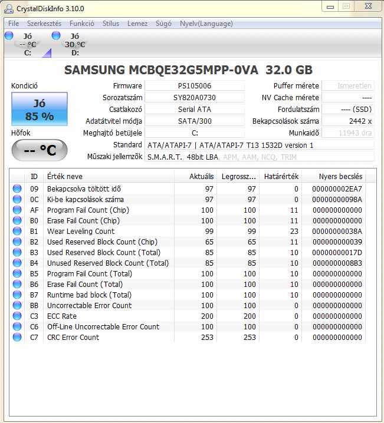Open the Funkció menu

pyautogui.click(x=82, y=24)
